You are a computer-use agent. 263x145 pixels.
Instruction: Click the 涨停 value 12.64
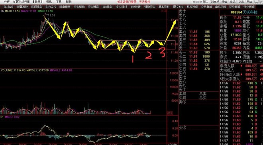click(237, 39)
